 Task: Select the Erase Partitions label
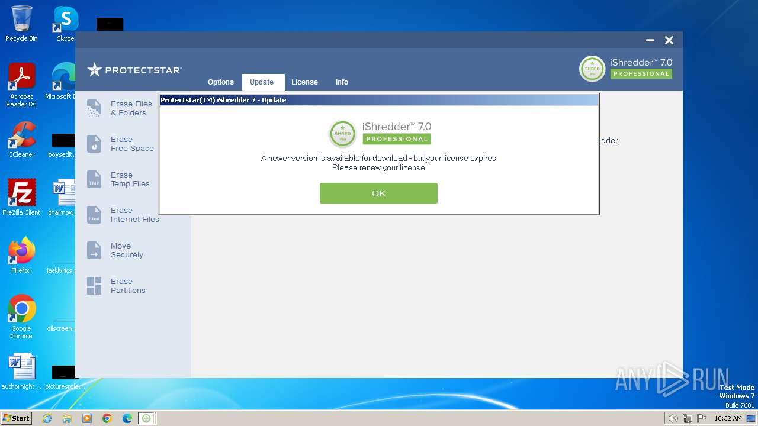(x=128, y=286)
